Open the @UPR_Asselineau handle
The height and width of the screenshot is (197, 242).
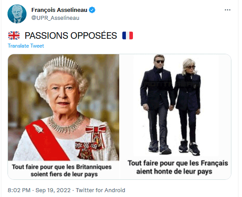(55, 18)
